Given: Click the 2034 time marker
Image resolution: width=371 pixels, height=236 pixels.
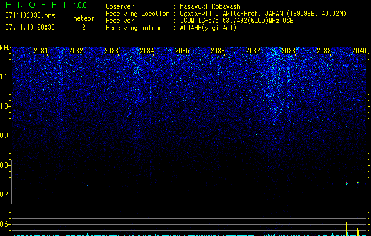Looking at the screenshot, I should coord(147,51).
